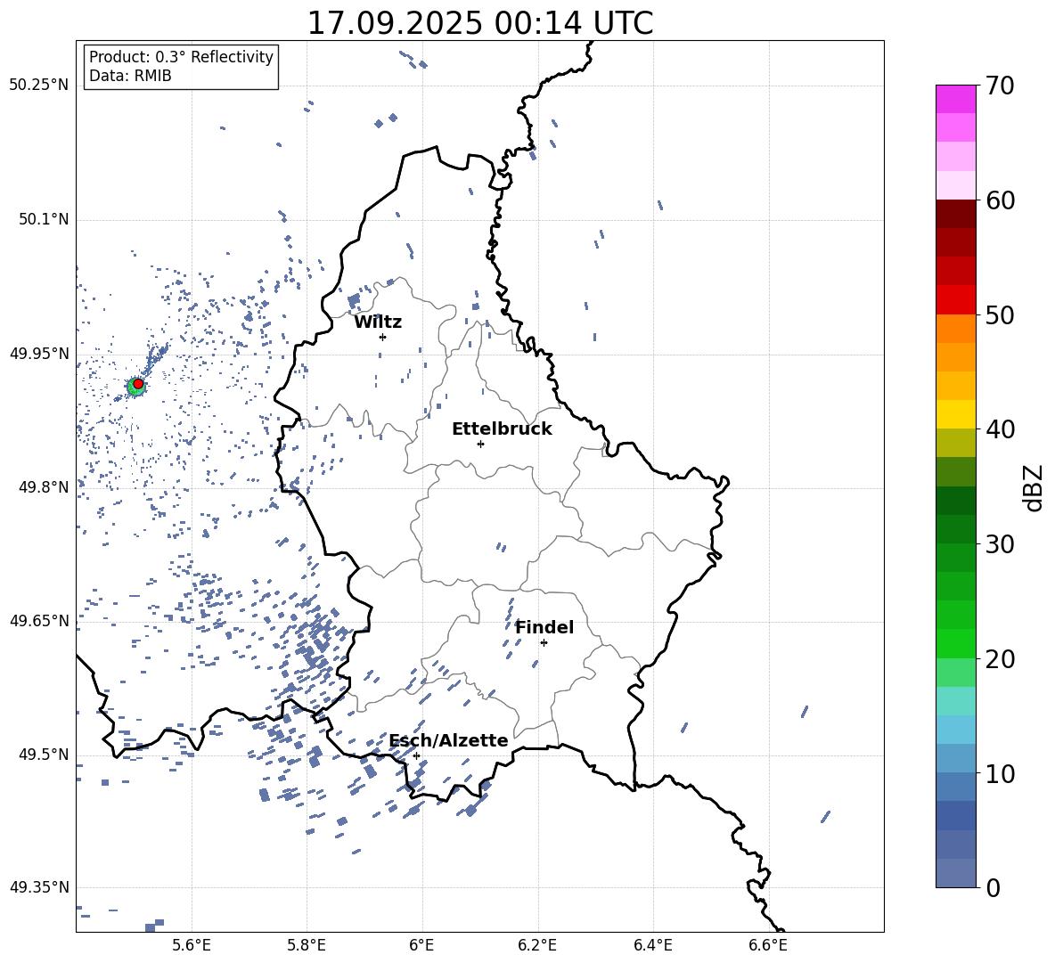Viewport: 1055px width, 963px height.
Task: Click the Product: 0.3° Reflectivity label
Action: pos(181,57)
